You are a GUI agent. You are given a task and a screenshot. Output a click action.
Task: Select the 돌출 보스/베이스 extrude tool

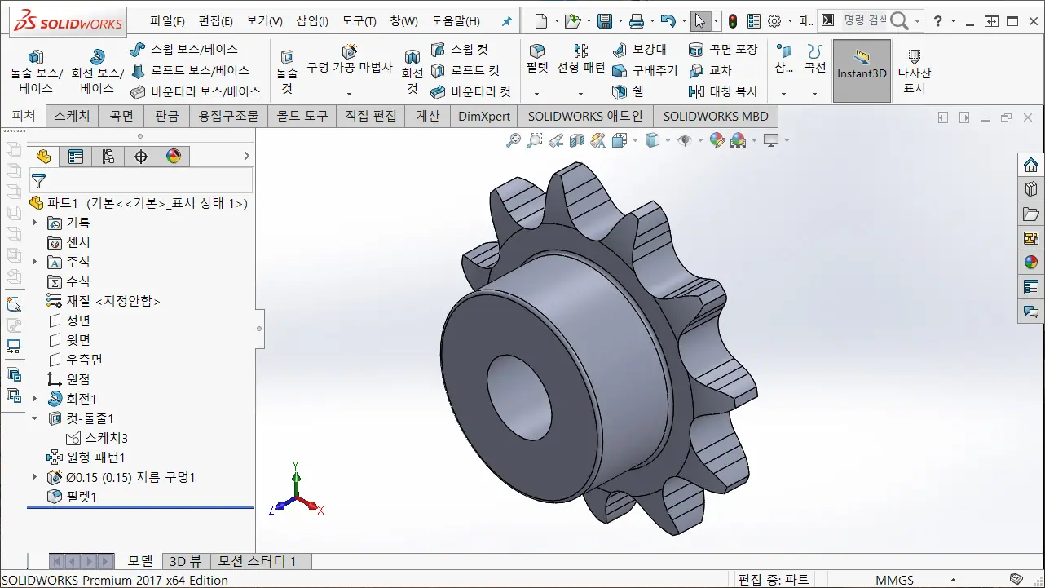tap(35, 71)
